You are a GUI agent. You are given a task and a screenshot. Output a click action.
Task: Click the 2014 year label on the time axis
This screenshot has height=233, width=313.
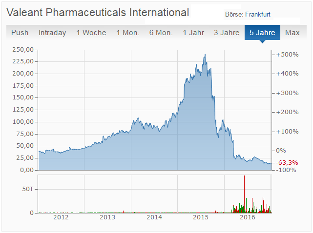click(x=154, y=218)
